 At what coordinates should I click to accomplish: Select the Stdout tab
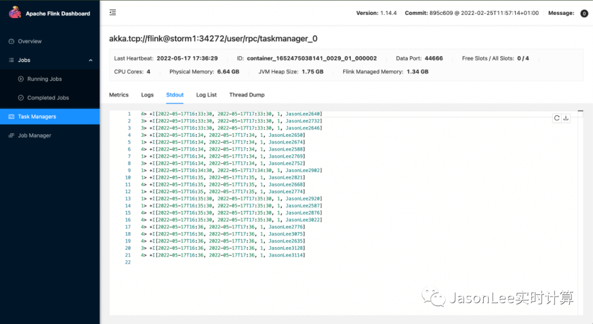click(175, 95)
